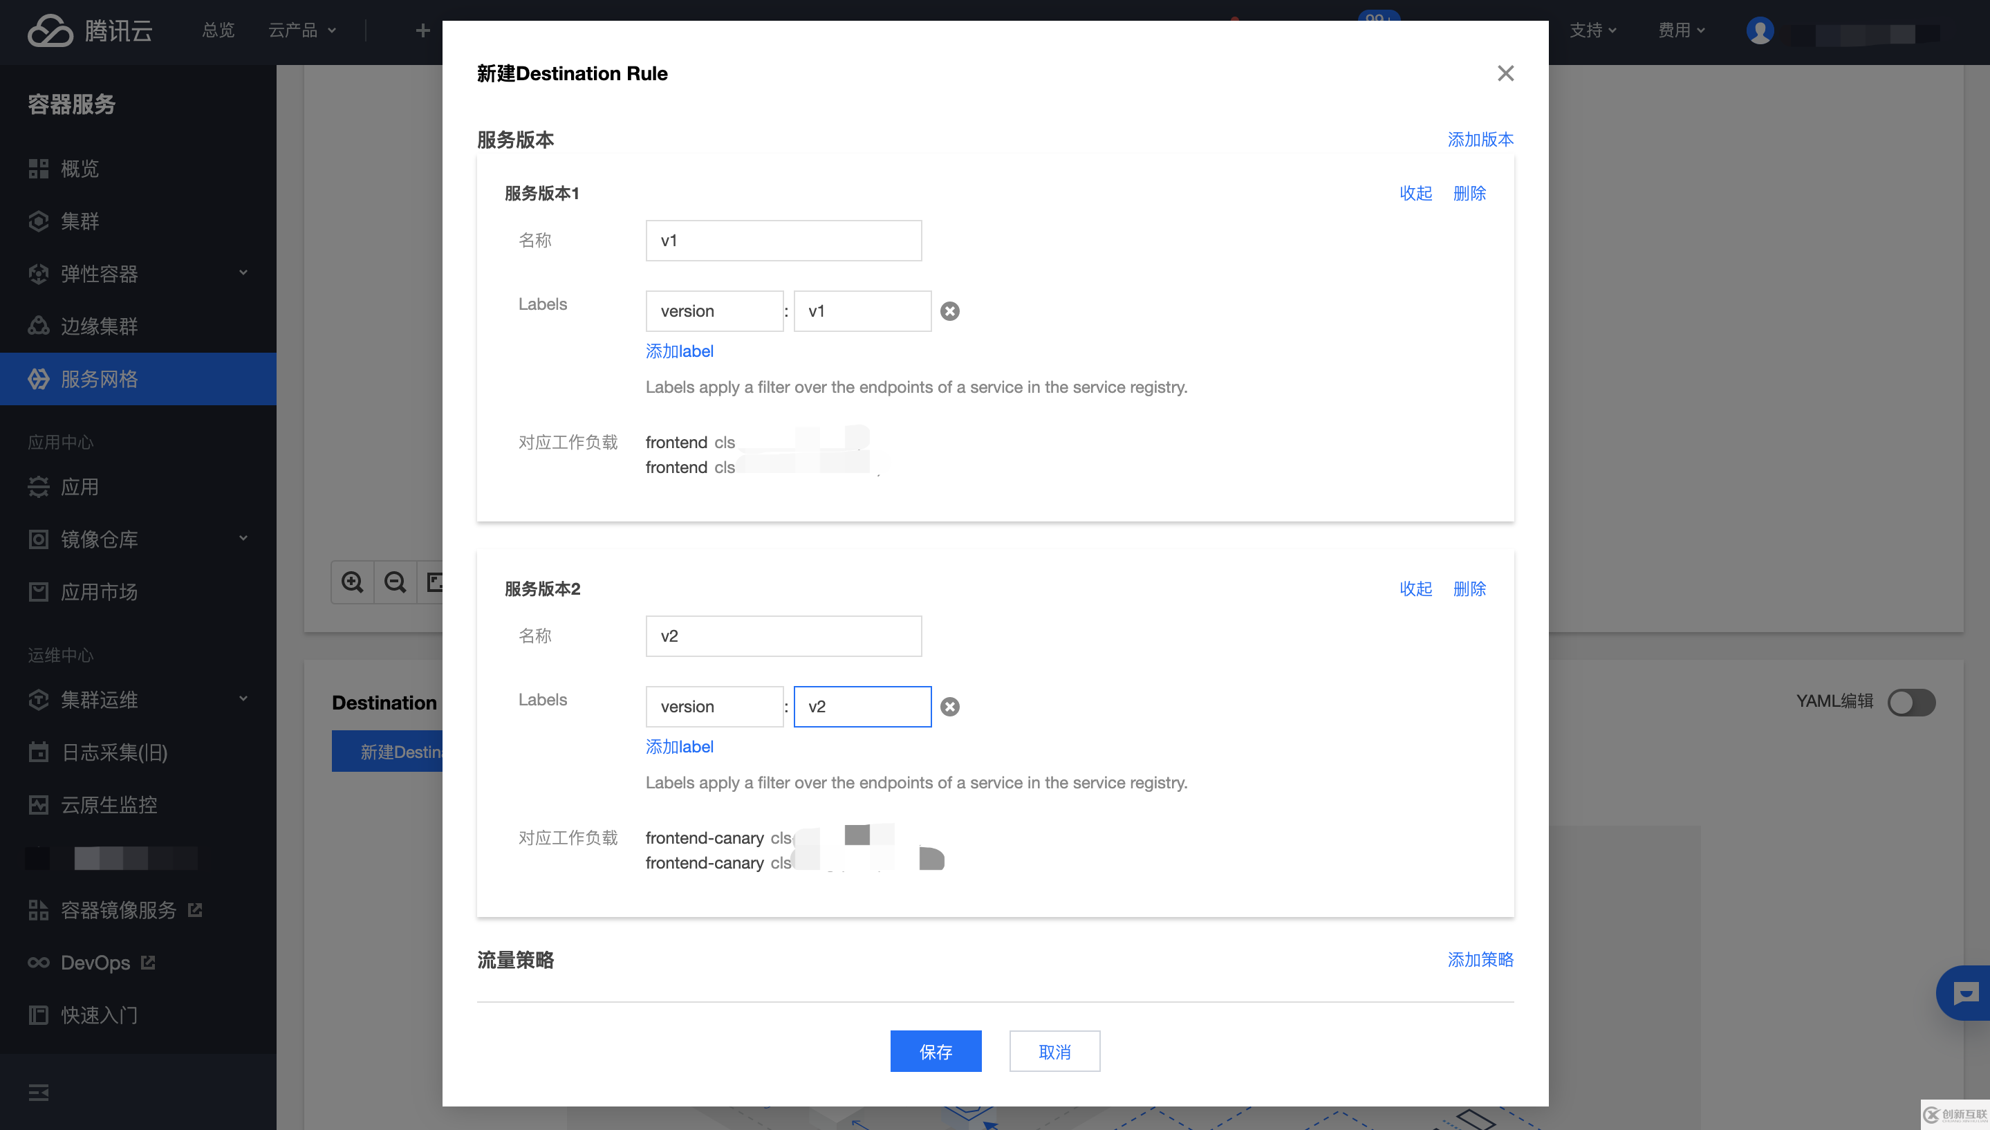Screen dimensions: 1990x1130
Task: Focus version key field in 服务版本2
Action: point(714,707)
